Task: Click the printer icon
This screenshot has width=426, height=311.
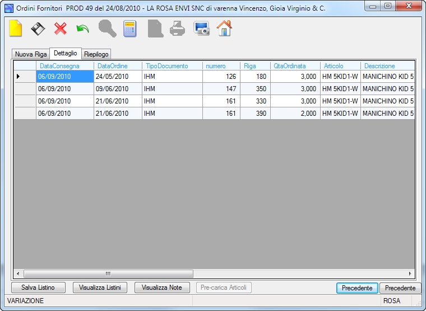Action: coord(178,29)
